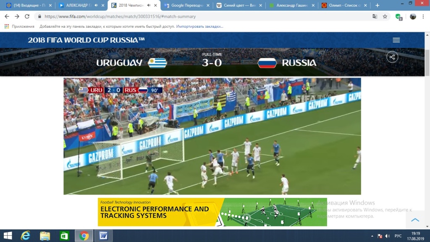This screenshot has height=242, width=430.
Task: Click the scrollbar up arrow
Action: (427, 35)
